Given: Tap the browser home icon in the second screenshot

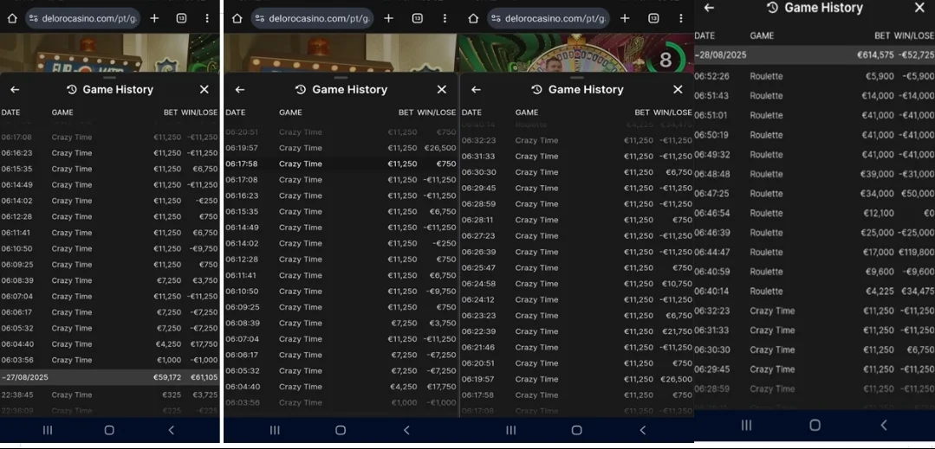Looking at the screenshot, I should click(237, 18).
